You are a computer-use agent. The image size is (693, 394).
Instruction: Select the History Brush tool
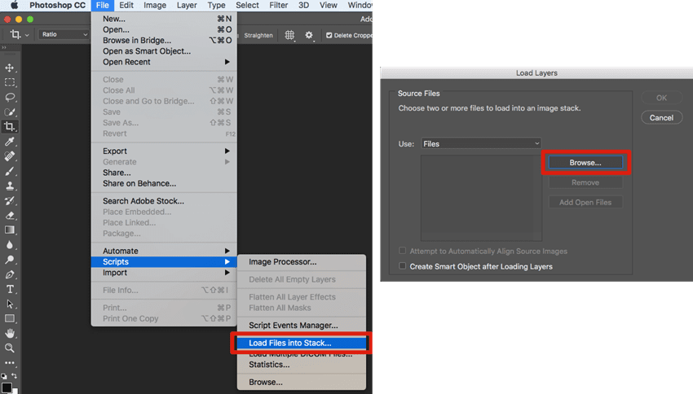(9, 200)
